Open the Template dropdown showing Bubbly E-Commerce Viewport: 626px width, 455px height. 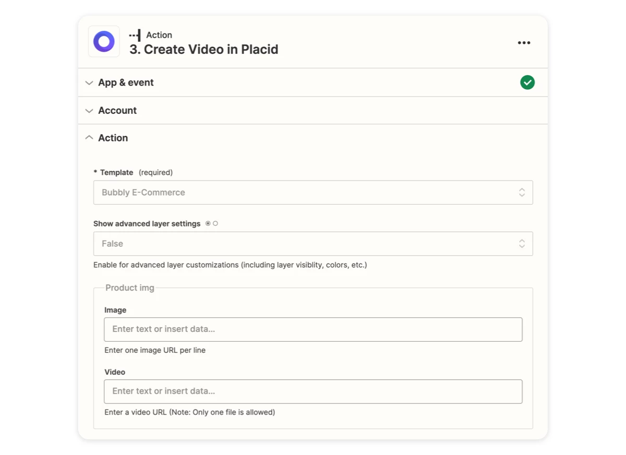tap(313, 193)
